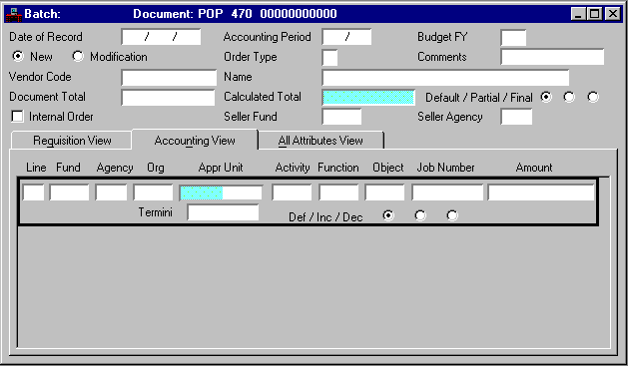Click the Accounting View tab
Image resolution: width=628 pixels, height=366 pixels.
195,140
